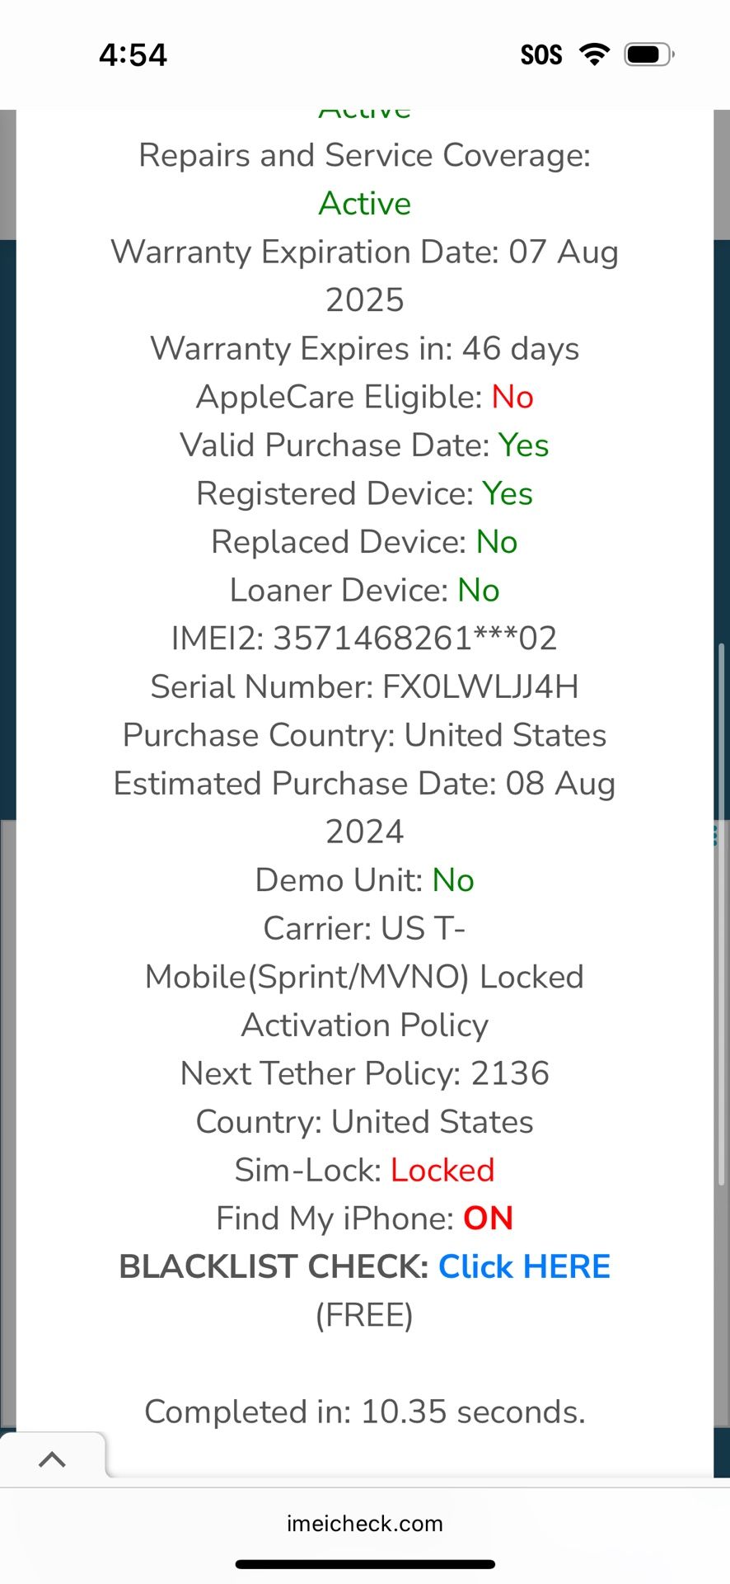Select the IMEI2 number line

point(365,639)
